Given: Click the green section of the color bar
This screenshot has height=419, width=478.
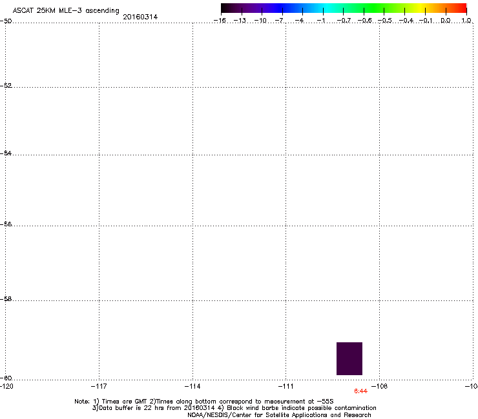Looking at the screenshot, I should tap(375, 8).
